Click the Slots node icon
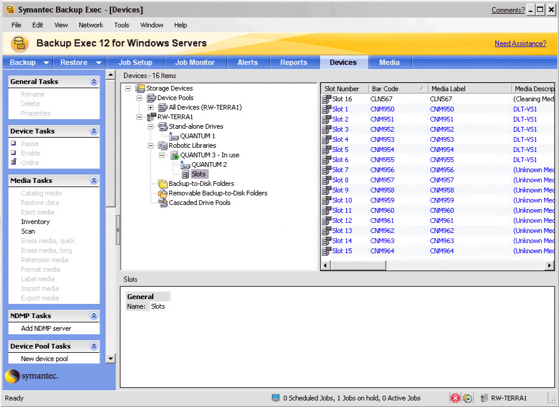The width and height of the screenshot is (559, 407). point(185,174)
